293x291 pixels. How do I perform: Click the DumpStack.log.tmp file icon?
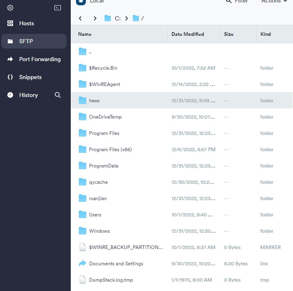tap(83, 280)
